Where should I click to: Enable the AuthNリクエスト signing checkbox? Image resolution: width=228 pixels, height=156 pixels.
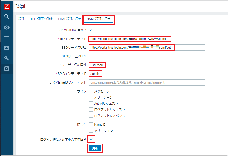coord(91,103)
